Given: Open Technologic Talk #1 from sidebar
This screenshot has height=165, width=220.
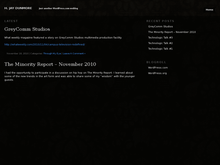Looking at the screenshot, I should pos(160,49).
